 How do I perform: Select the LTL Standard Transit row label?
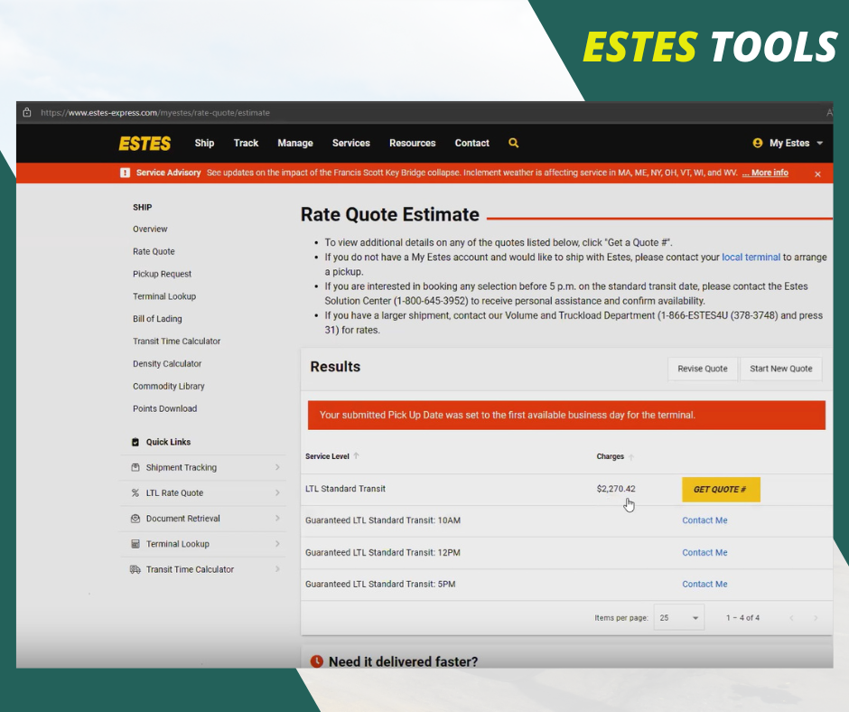[345, 489]
